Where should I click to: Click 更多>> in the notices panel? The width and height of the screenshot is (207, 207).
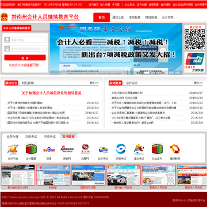(94, 83)
